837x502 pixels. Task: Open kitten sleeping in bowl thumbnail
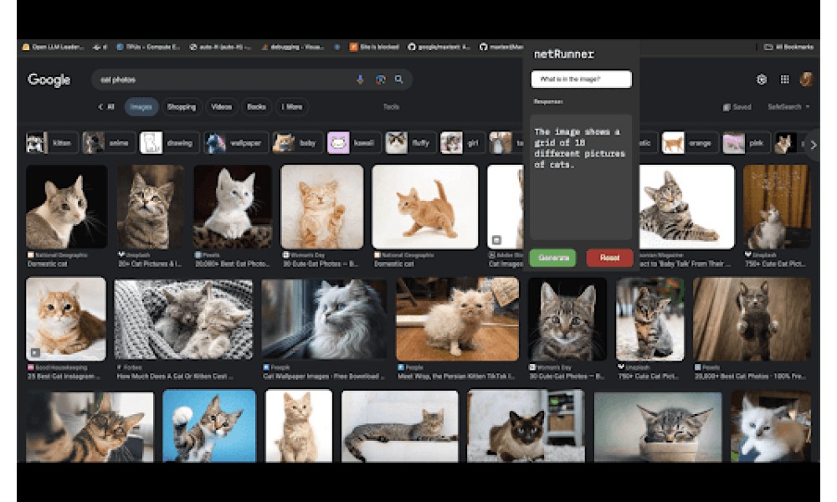tap(658, 427)
